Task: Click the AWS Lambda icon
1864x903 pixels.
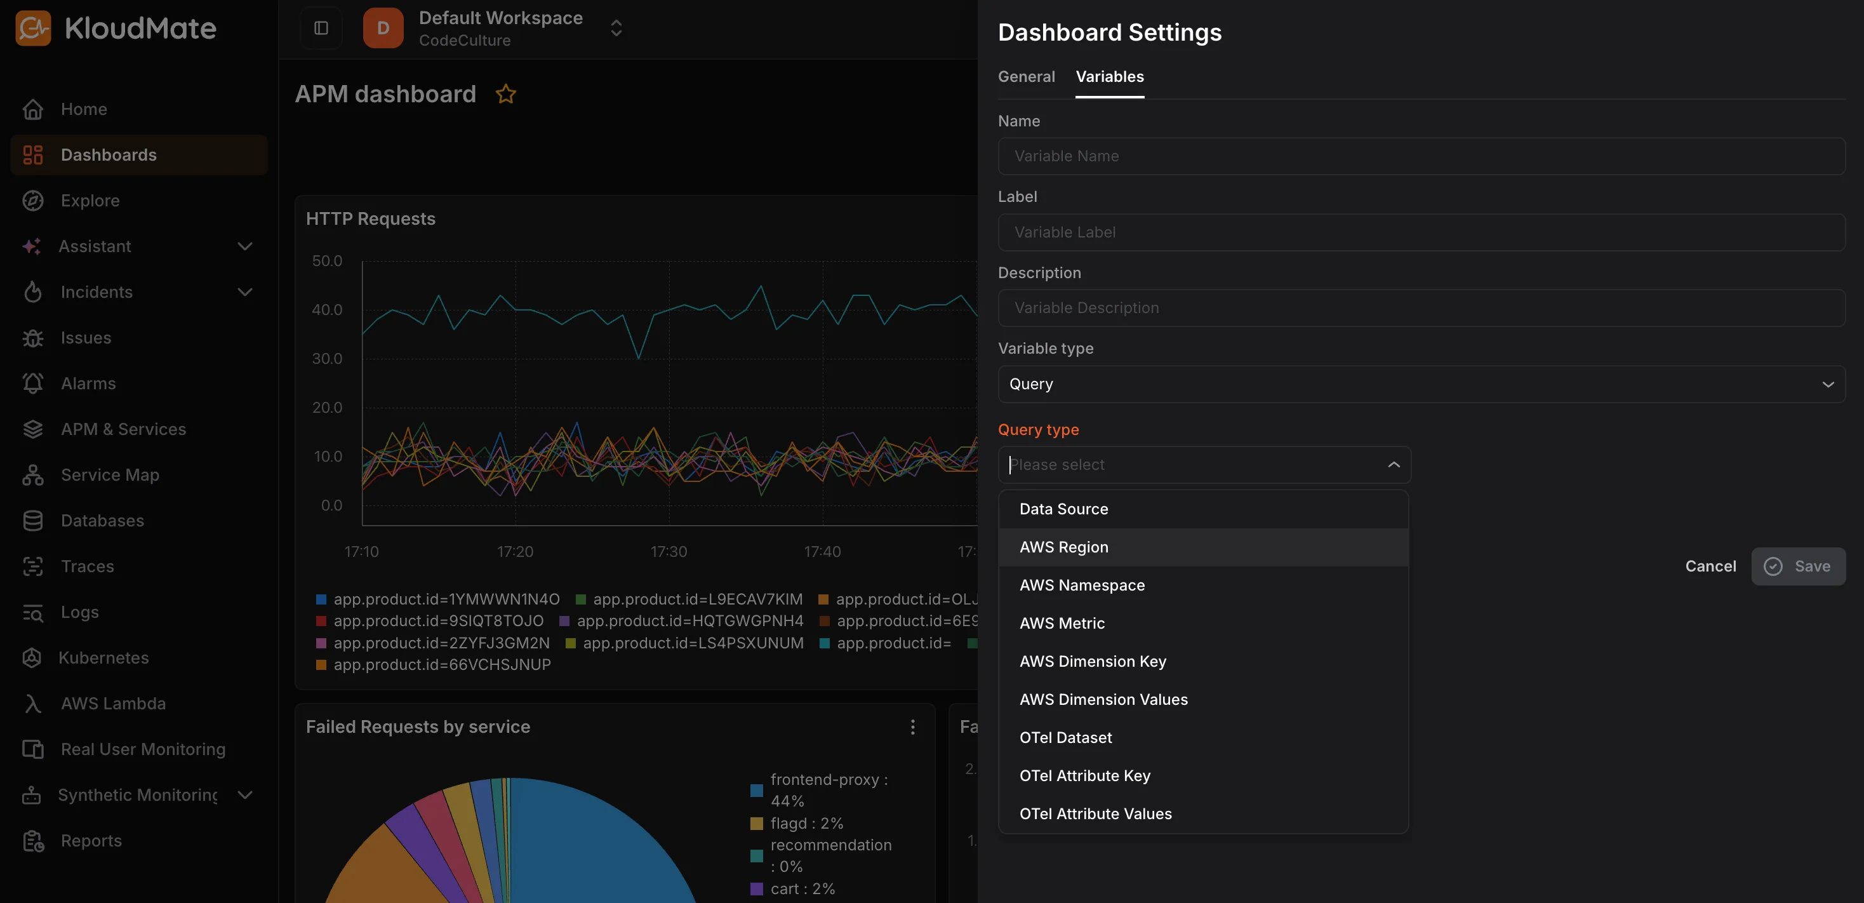Action: click(x=33, y=704)
